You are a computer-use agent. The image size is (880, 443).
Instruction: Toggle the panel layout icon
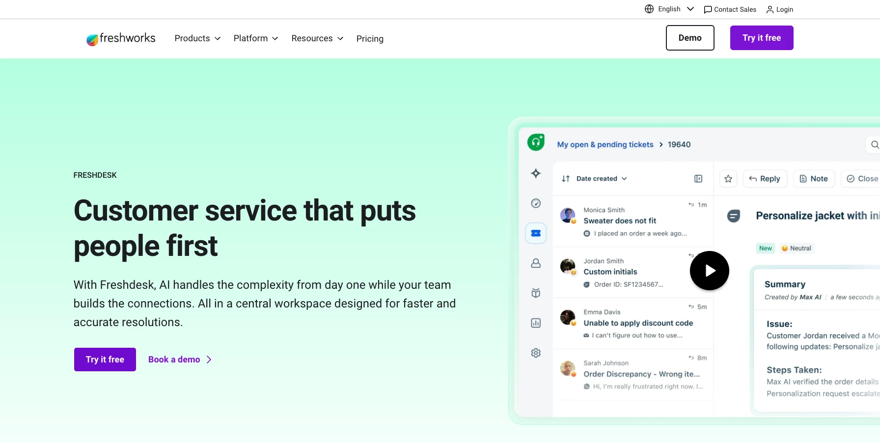[698, 179]
